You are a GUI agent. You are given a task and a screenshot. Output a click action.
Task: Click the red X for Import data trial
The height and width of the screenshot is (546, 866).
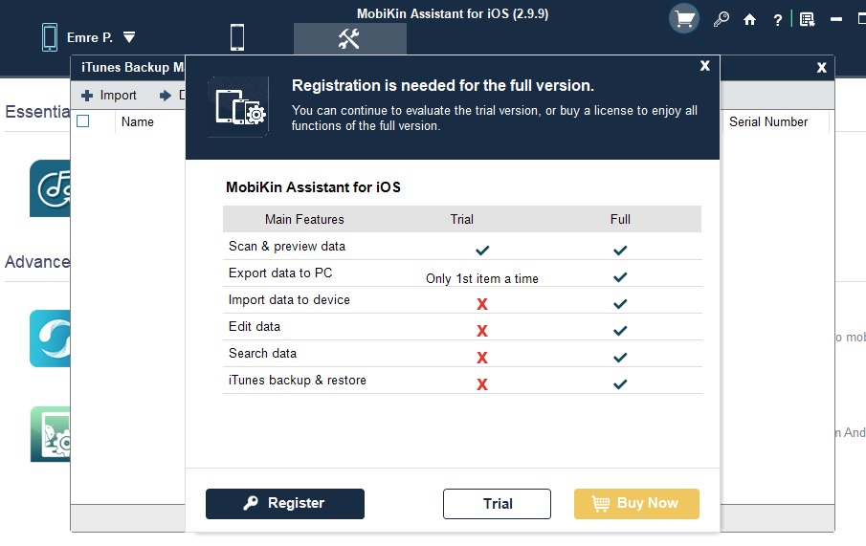(x=482, y=304)
